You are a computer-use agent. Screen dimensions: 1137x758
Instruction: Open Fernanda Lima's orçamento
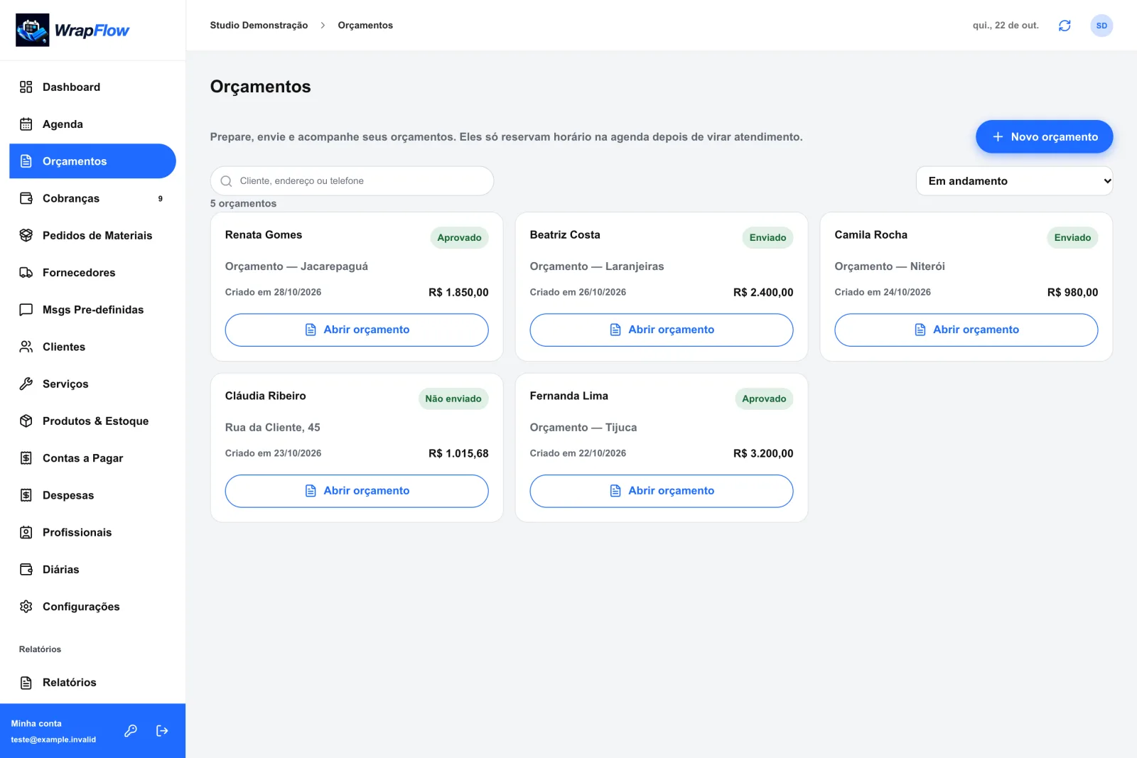662,491
